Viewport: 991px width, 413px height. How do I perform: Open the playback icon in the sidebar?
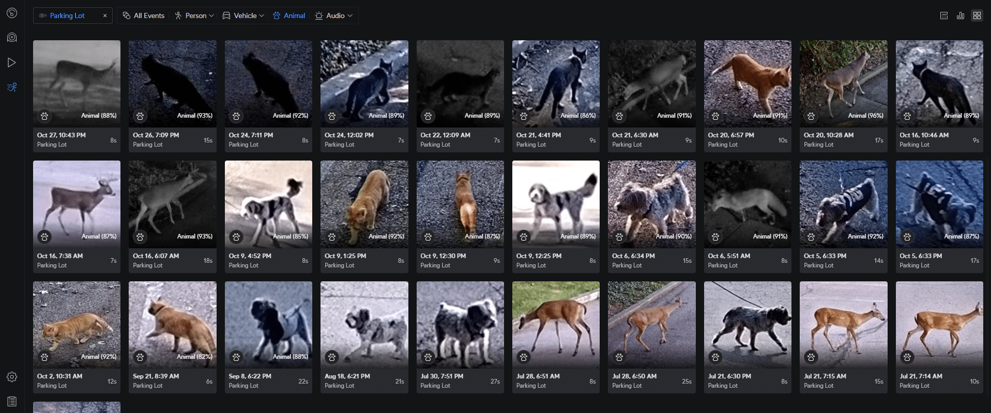(x=12, y=62)
